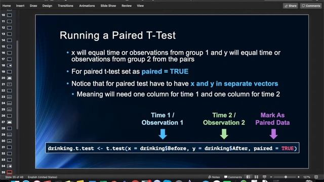Select slide 26 thumbnail
324x182 pixels.
pos(9,116)
